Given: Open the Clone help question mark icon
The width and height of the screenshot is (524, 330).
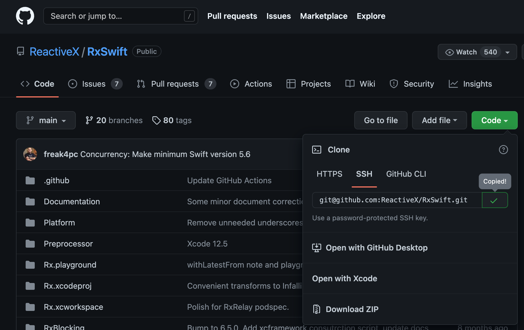Looking at the screenshot, I should (x=503, y=150).
